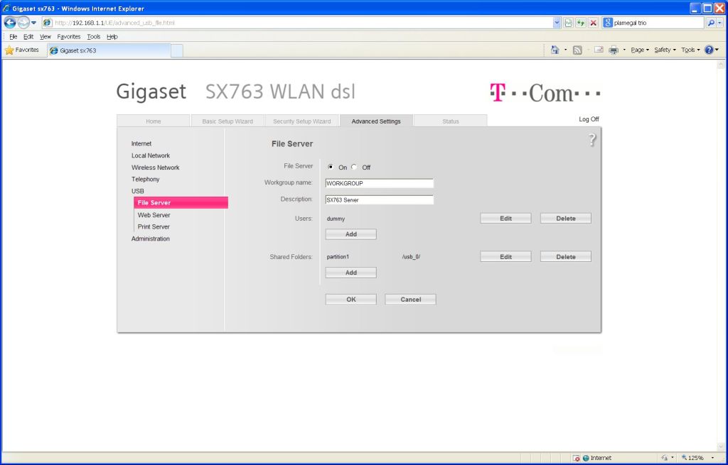Open Web Server under USB

point(154,215)
